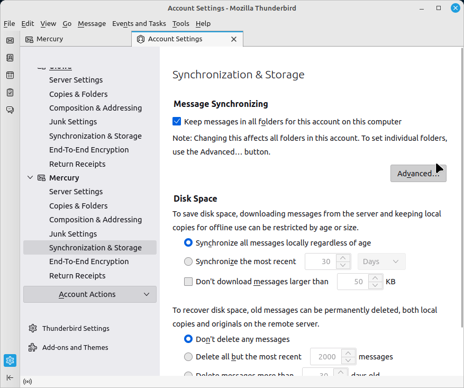
Task: Open the Days unit dropdown
Action: [x=381, y=261]
